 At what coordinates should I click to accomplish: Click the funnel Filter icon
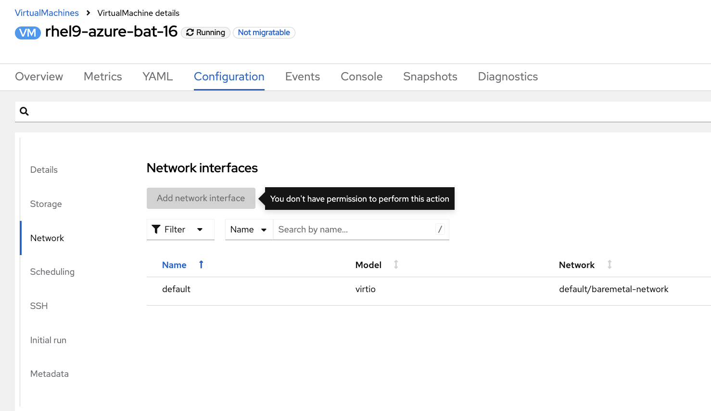(x=156, y=230)
